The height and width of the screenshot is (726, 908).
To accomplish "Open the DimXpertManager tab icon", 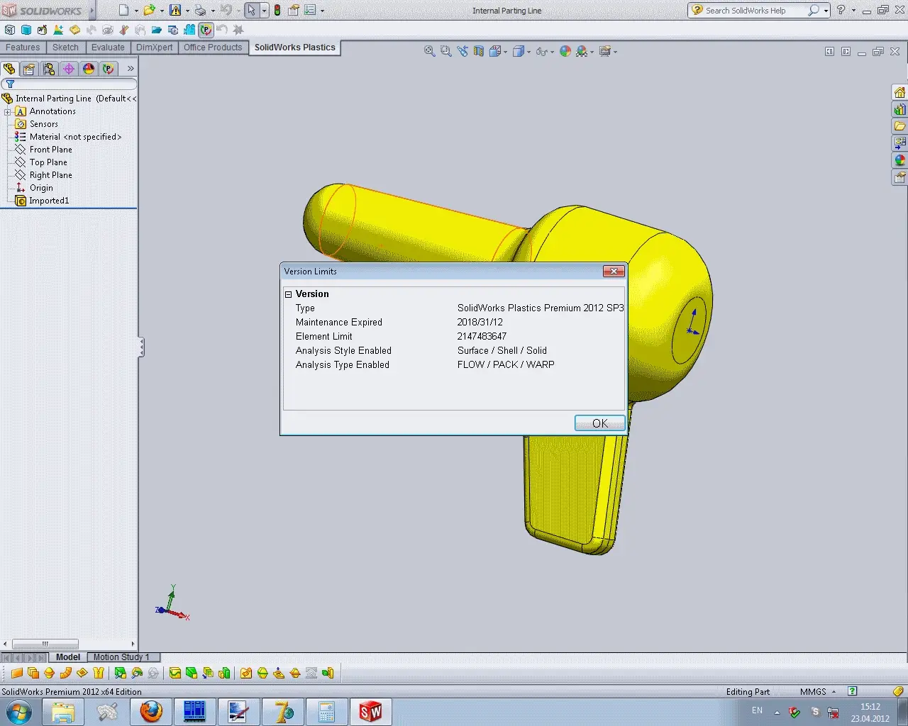I will tap(69, 69).
